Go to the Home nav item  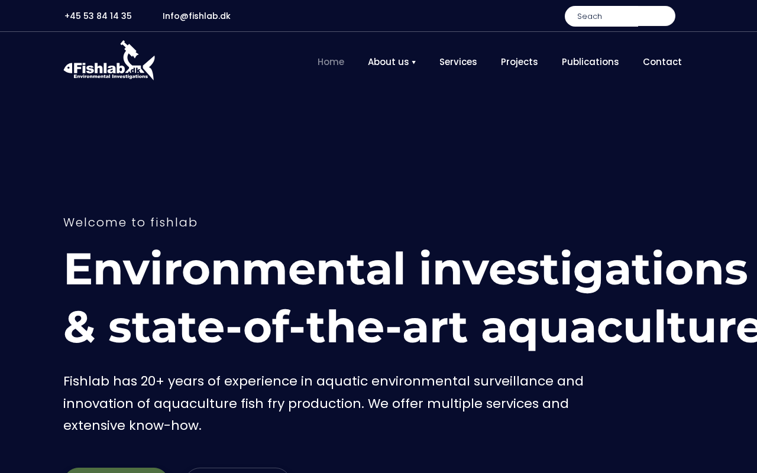[331, 62]
